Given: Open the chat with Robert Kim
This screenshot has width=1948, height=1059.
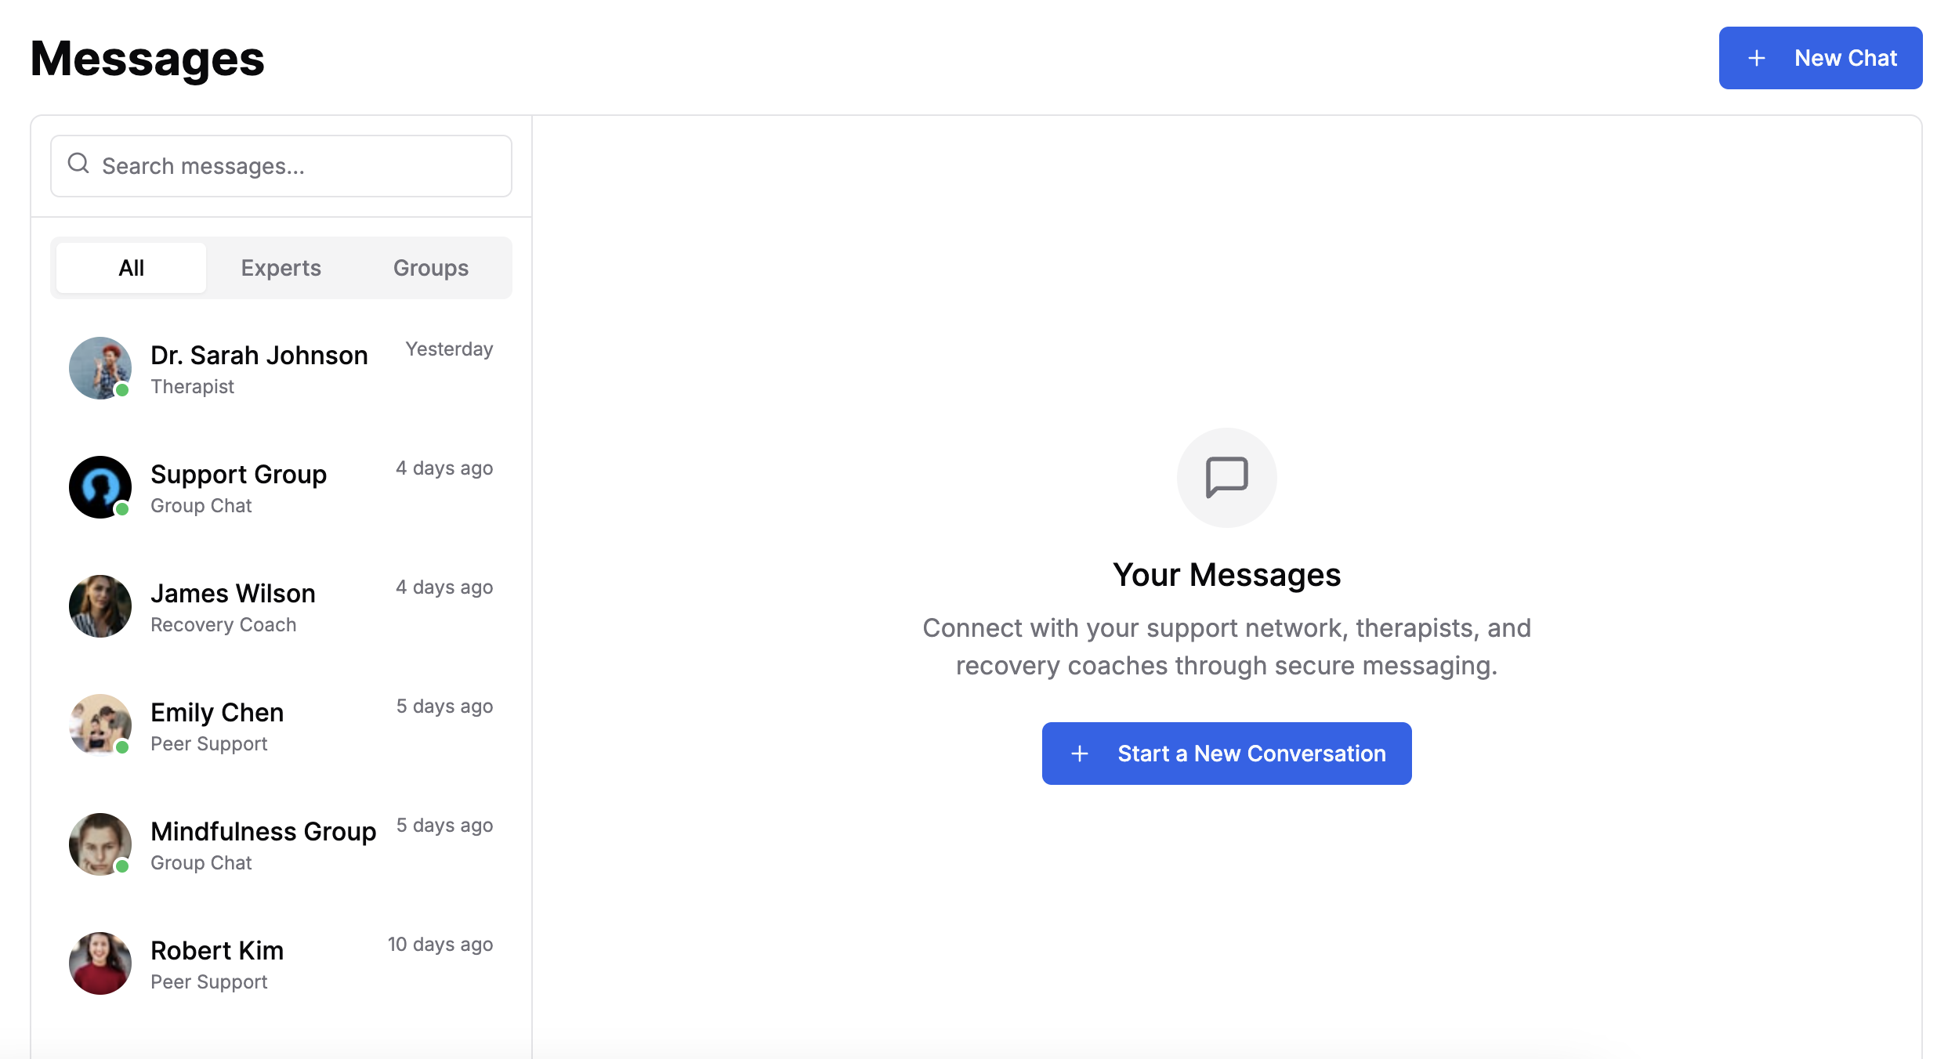Looking at the screenshot, I should (x=281, y=963).
